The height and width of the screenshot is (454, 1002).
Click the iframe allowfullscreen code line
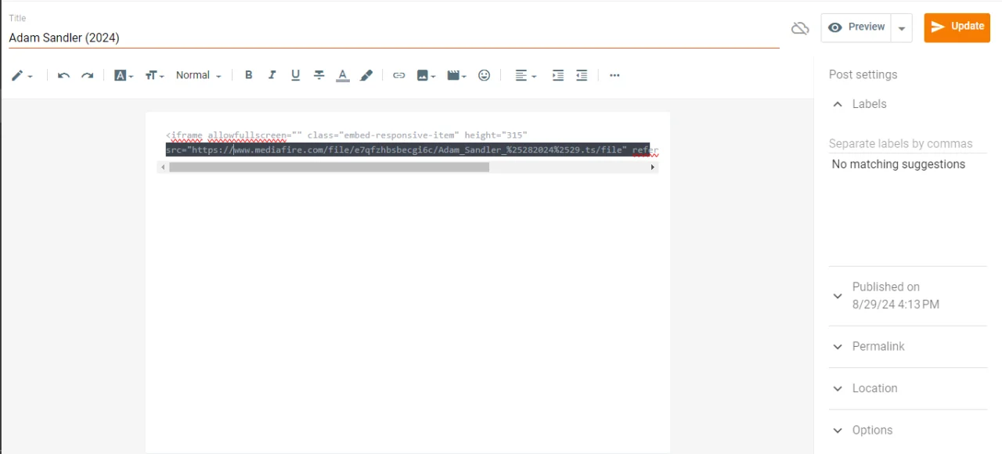coord(347,135)
